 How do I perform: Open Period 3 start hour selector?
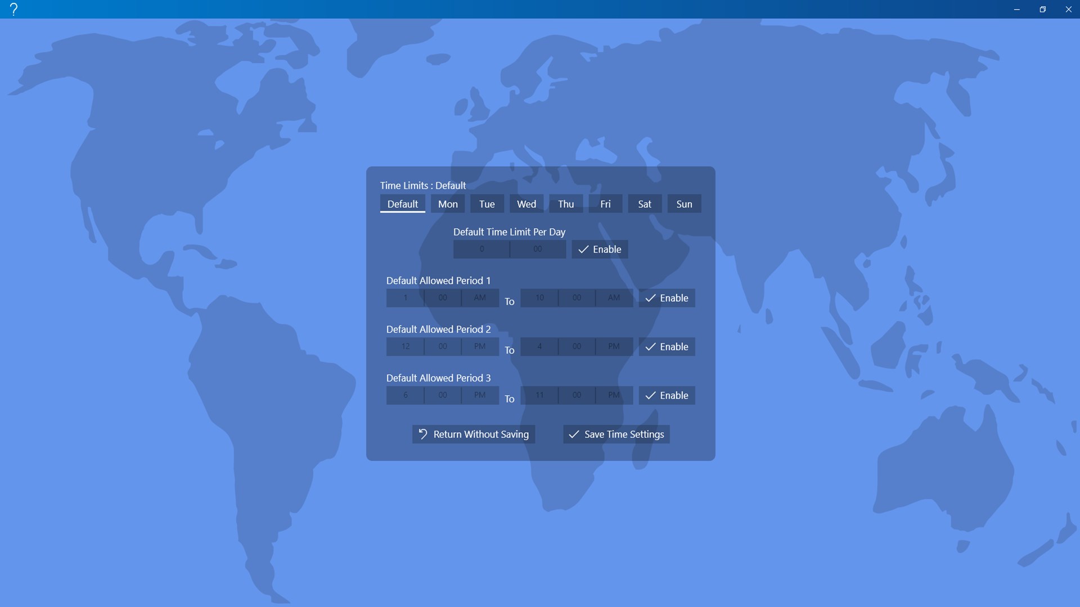[405, 395]
